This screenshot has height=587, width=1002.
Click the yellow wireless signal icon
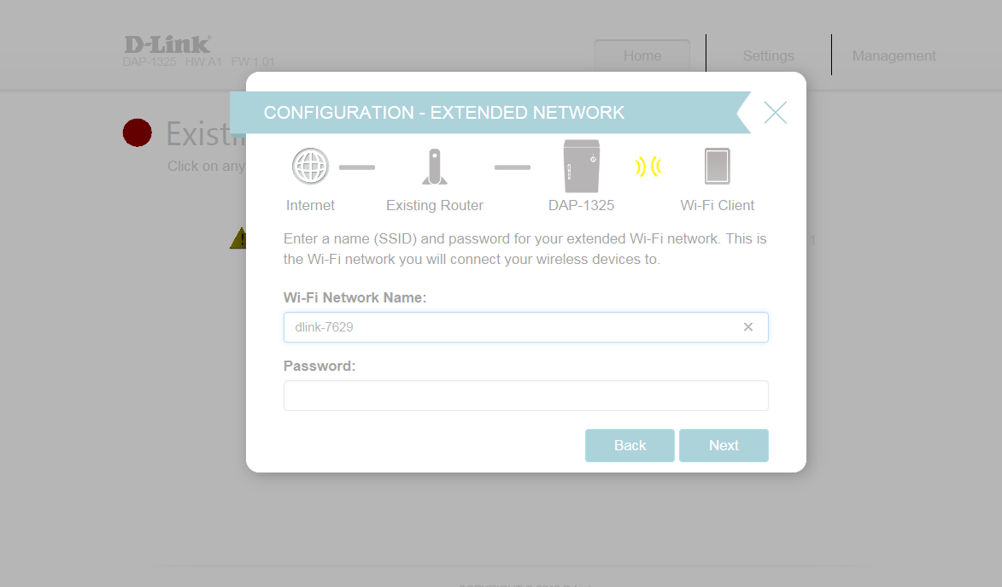pos(648,167)
